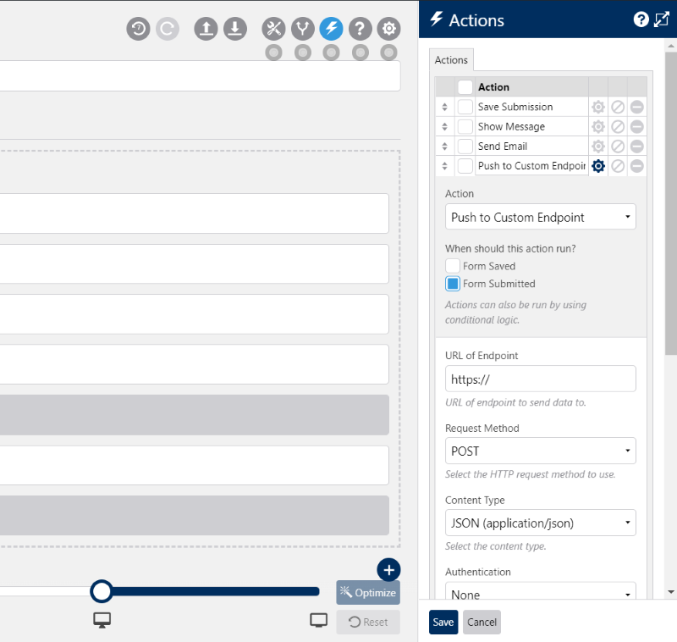677x642 pixels.
Task: Pop out the Actions panel with the expand icon
Action: click(x=662, y=19)
